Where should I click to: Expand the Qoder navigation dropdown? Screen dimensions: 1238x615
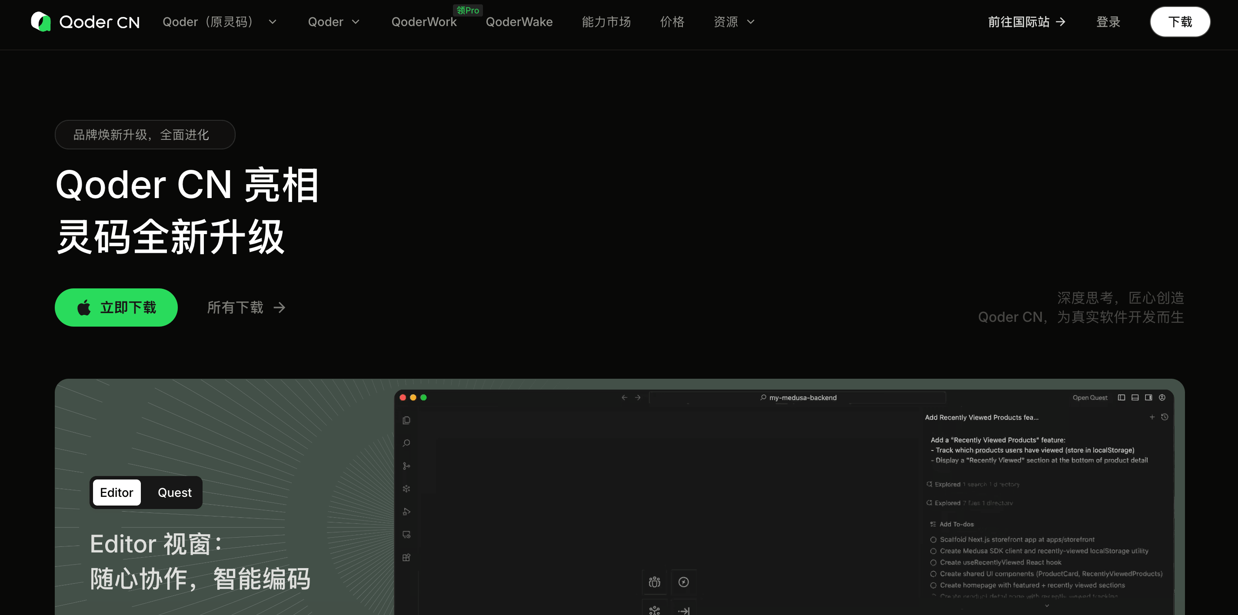pos(334,22)
